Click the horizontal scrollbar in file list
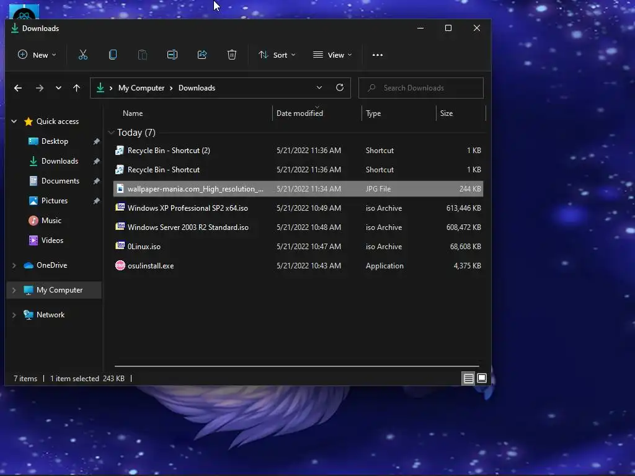 click(297, 366)
